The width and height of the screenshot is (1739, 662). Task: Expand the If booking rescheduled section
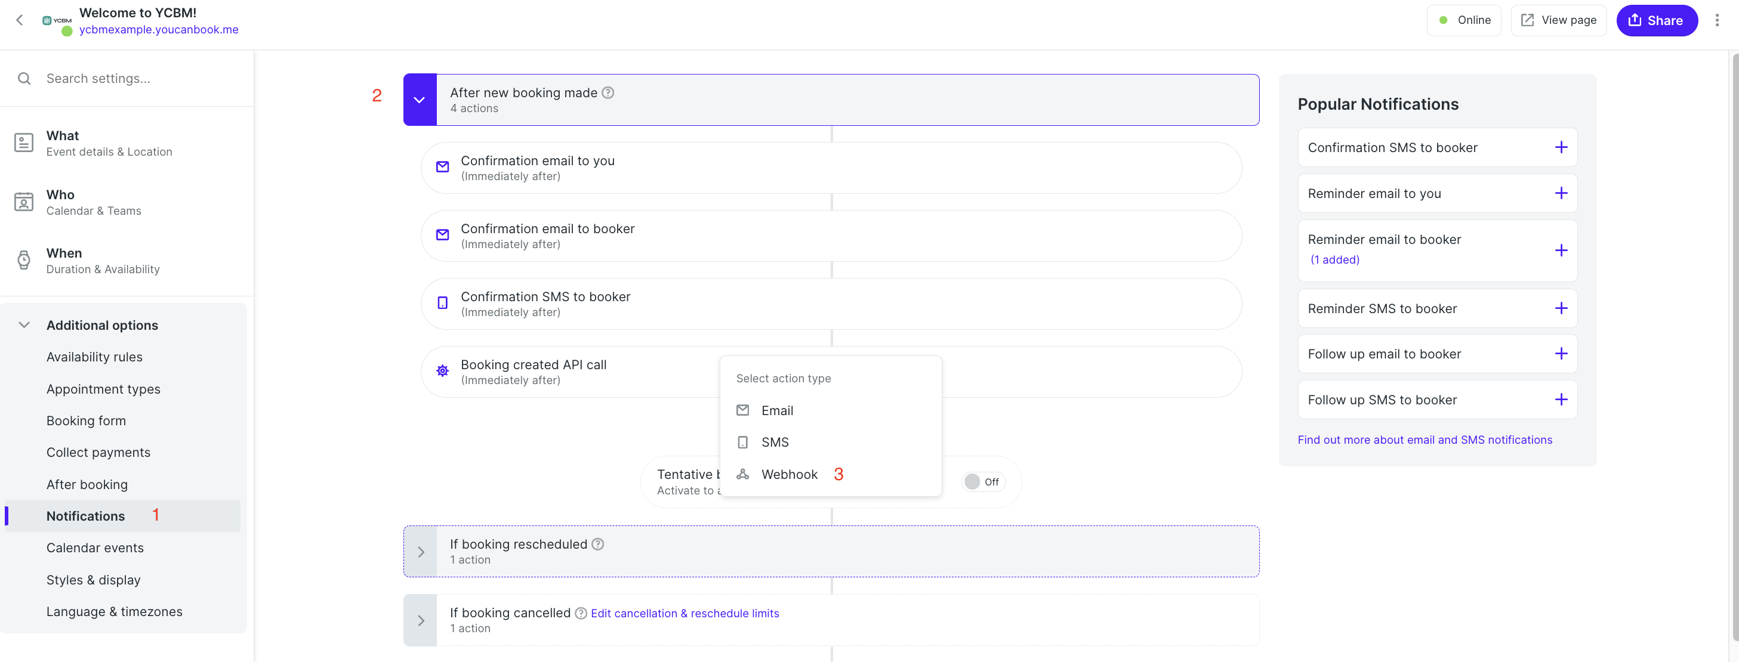pyautogui.click(x=420, y=552)
